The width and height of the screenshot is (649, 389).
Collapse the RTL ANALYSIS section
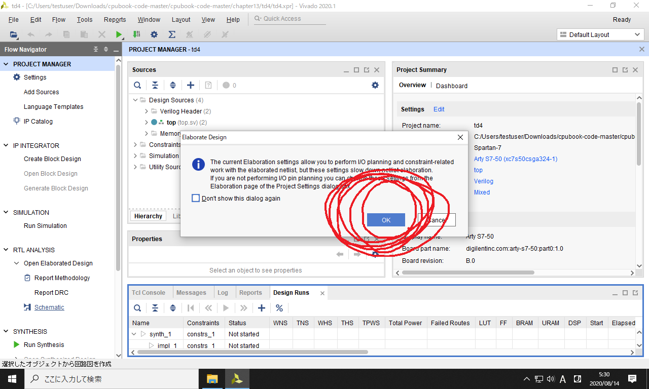[x=6, y=250]
